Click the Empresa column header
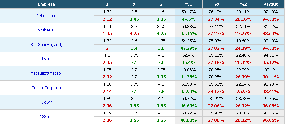Image resolution: width=285 pixels, height=124 pixels. (46, 4)
